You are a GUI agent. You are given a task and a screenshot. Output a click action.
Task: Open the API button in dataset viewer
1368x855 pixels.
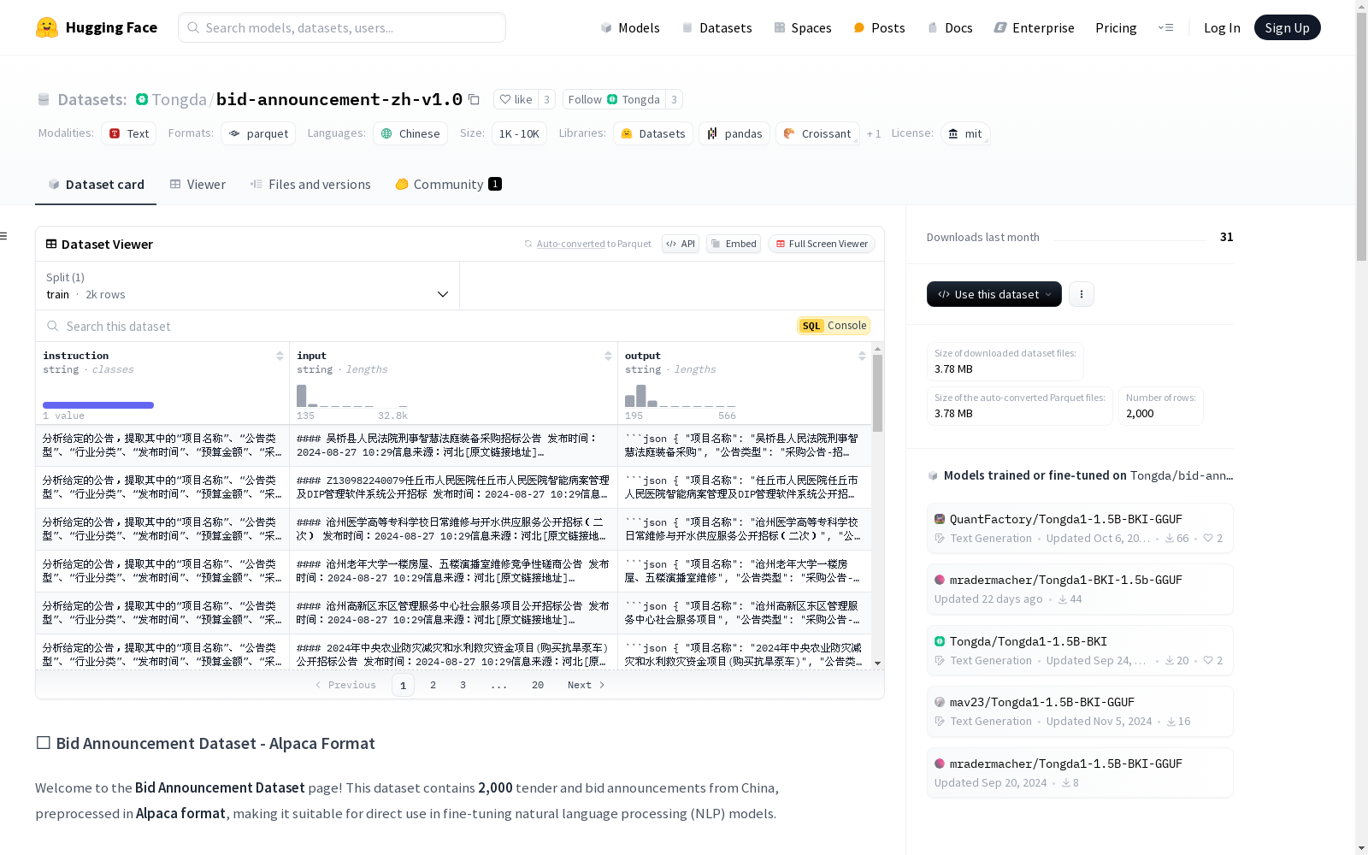[x=681, y=244]
